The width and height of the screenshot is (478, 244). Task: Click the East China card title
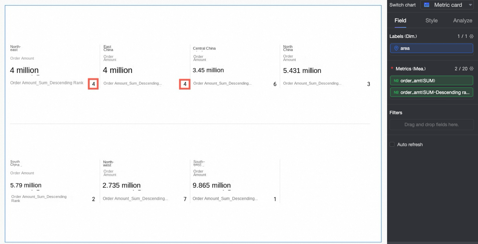click(x=108, y=48)
